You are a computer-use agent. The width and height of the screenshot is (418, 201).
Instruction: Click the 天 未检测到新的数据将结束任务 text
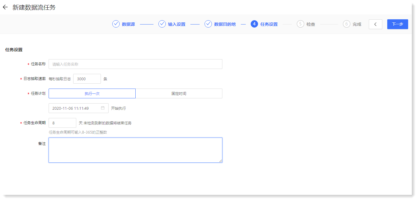105,123
